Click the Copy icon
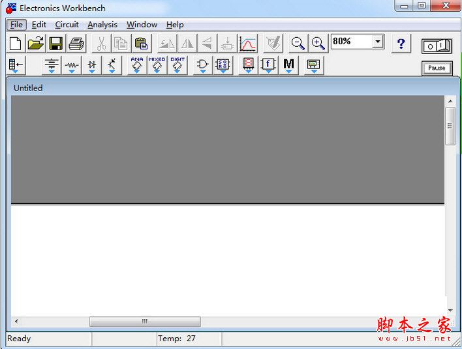The width and height of the screenshot is (462, 349). point(121,44)
